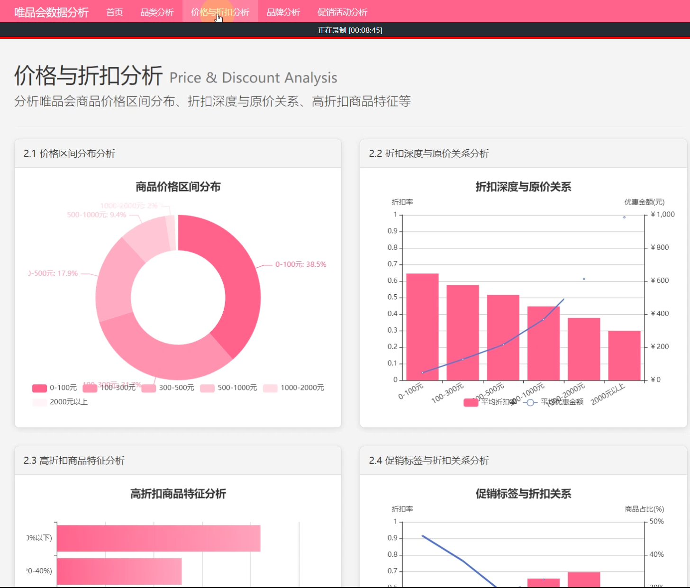
Task: Toggle the 100-300元 legend item in pie chart
Action: [x=109, y=388]
